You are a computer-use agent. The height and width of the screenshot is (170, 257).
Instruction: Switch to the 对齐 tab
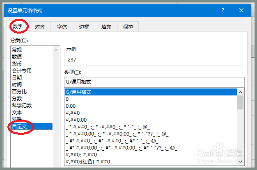[40, 27]
